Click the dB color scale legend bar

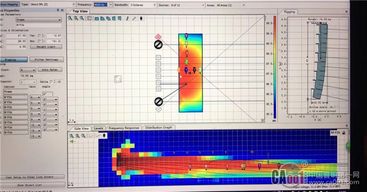click(x=275, y=67)
